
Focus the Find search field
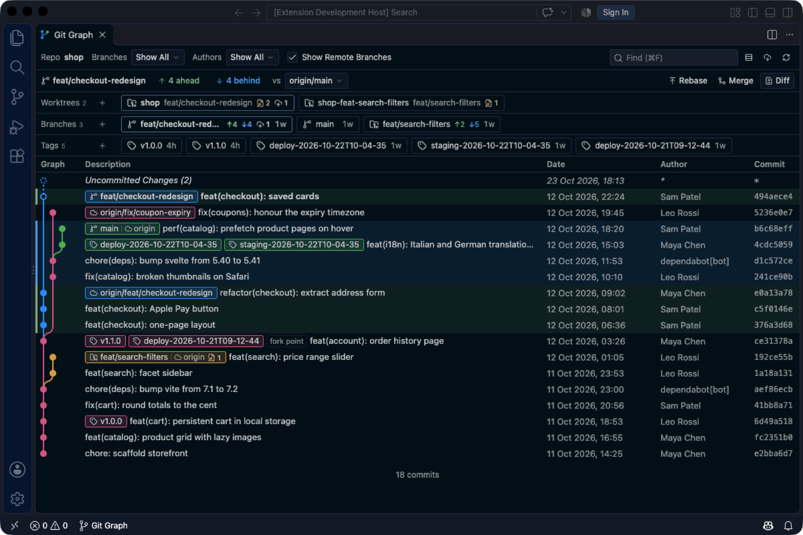point(674,58)
